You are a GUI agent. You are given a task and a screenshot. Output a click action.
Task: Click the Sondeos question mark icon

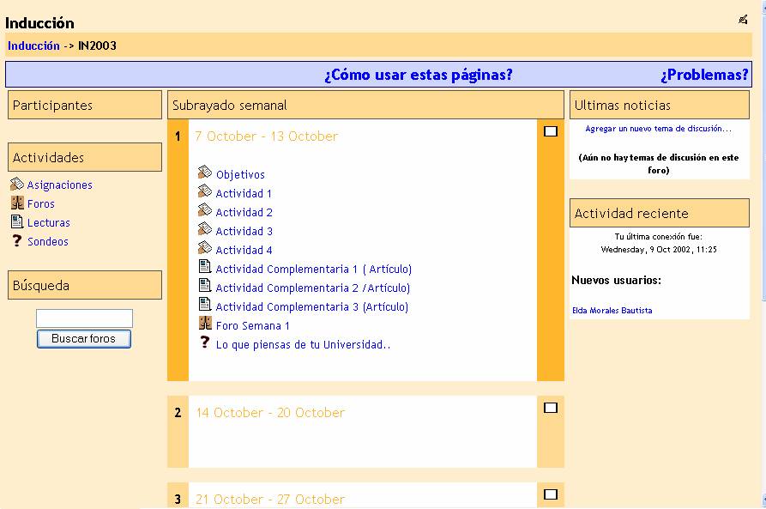(x=16, y=241)
